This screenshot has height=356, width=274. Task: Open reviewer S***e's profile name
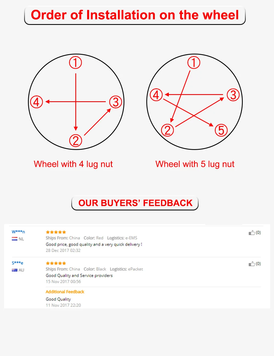[x=18, y=263]
